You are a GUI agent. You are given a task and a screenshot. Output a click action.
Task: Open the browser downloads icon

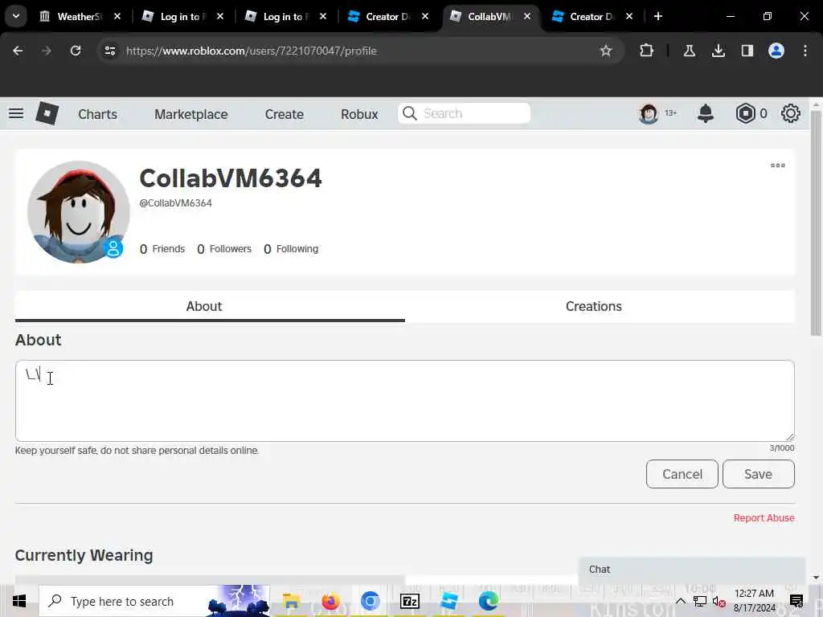pyautogui.click(x=718, y=51)
